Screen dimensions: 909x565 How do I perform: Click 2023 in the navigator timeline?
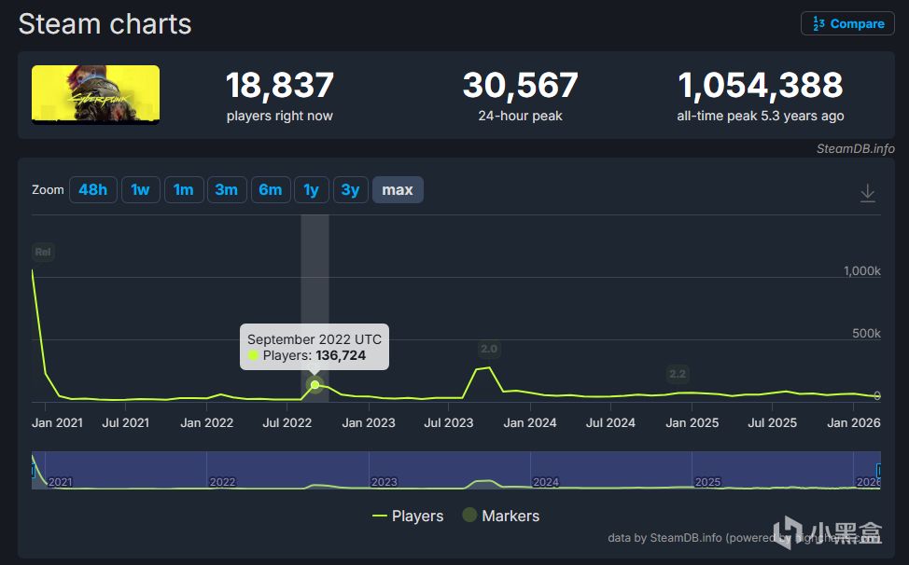point(384,482)
